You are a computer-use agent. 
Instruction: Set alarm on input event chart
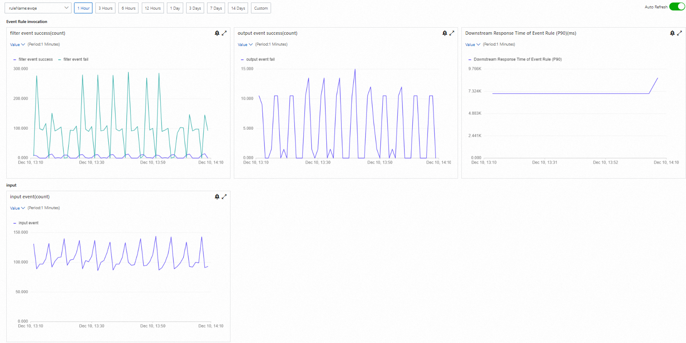coord(217,197)
